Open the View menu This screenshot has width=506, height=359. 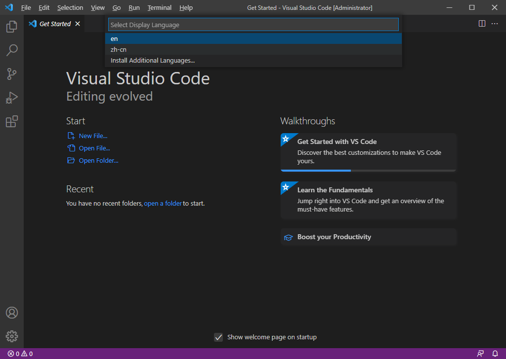(97, 7)
